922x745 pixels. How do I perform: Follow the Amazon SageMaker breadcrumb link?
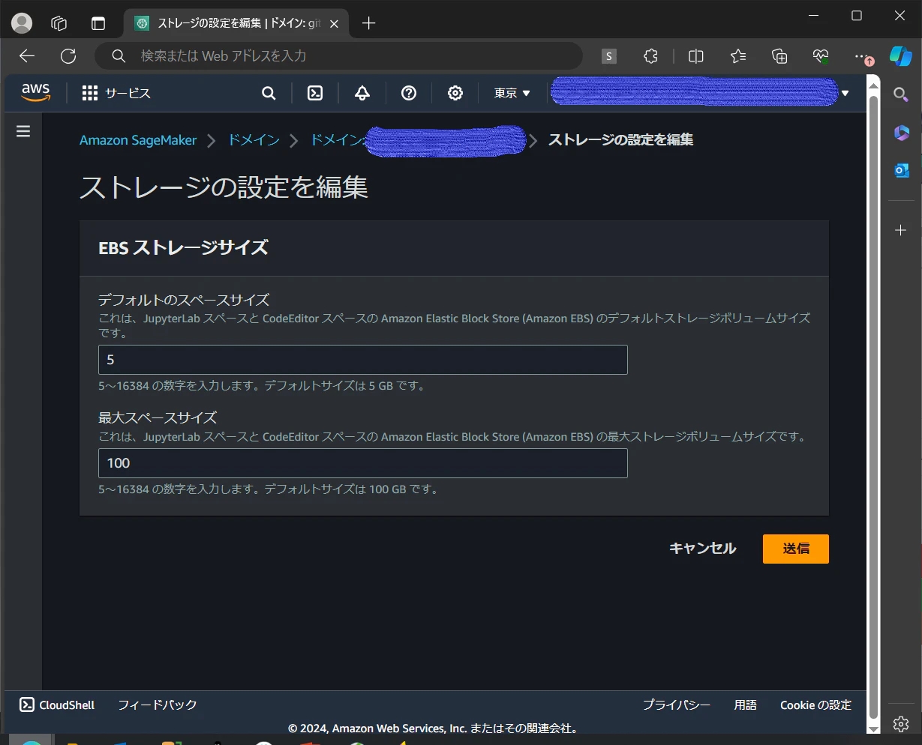pyautogui.click(x=138, y=139)
